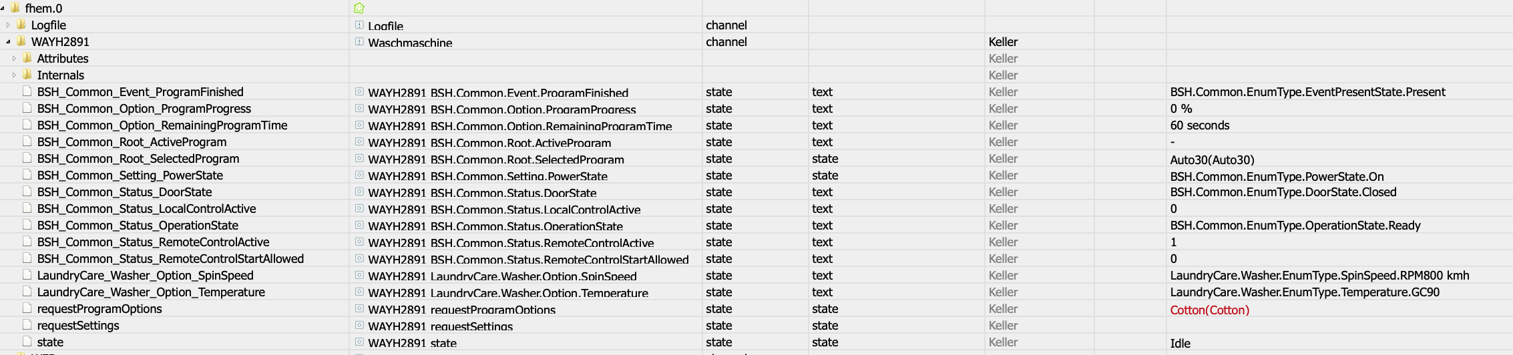The height and width of the screenshot is (355, 1513).
Task: Click the Internals folder icon
Action: 27,75
